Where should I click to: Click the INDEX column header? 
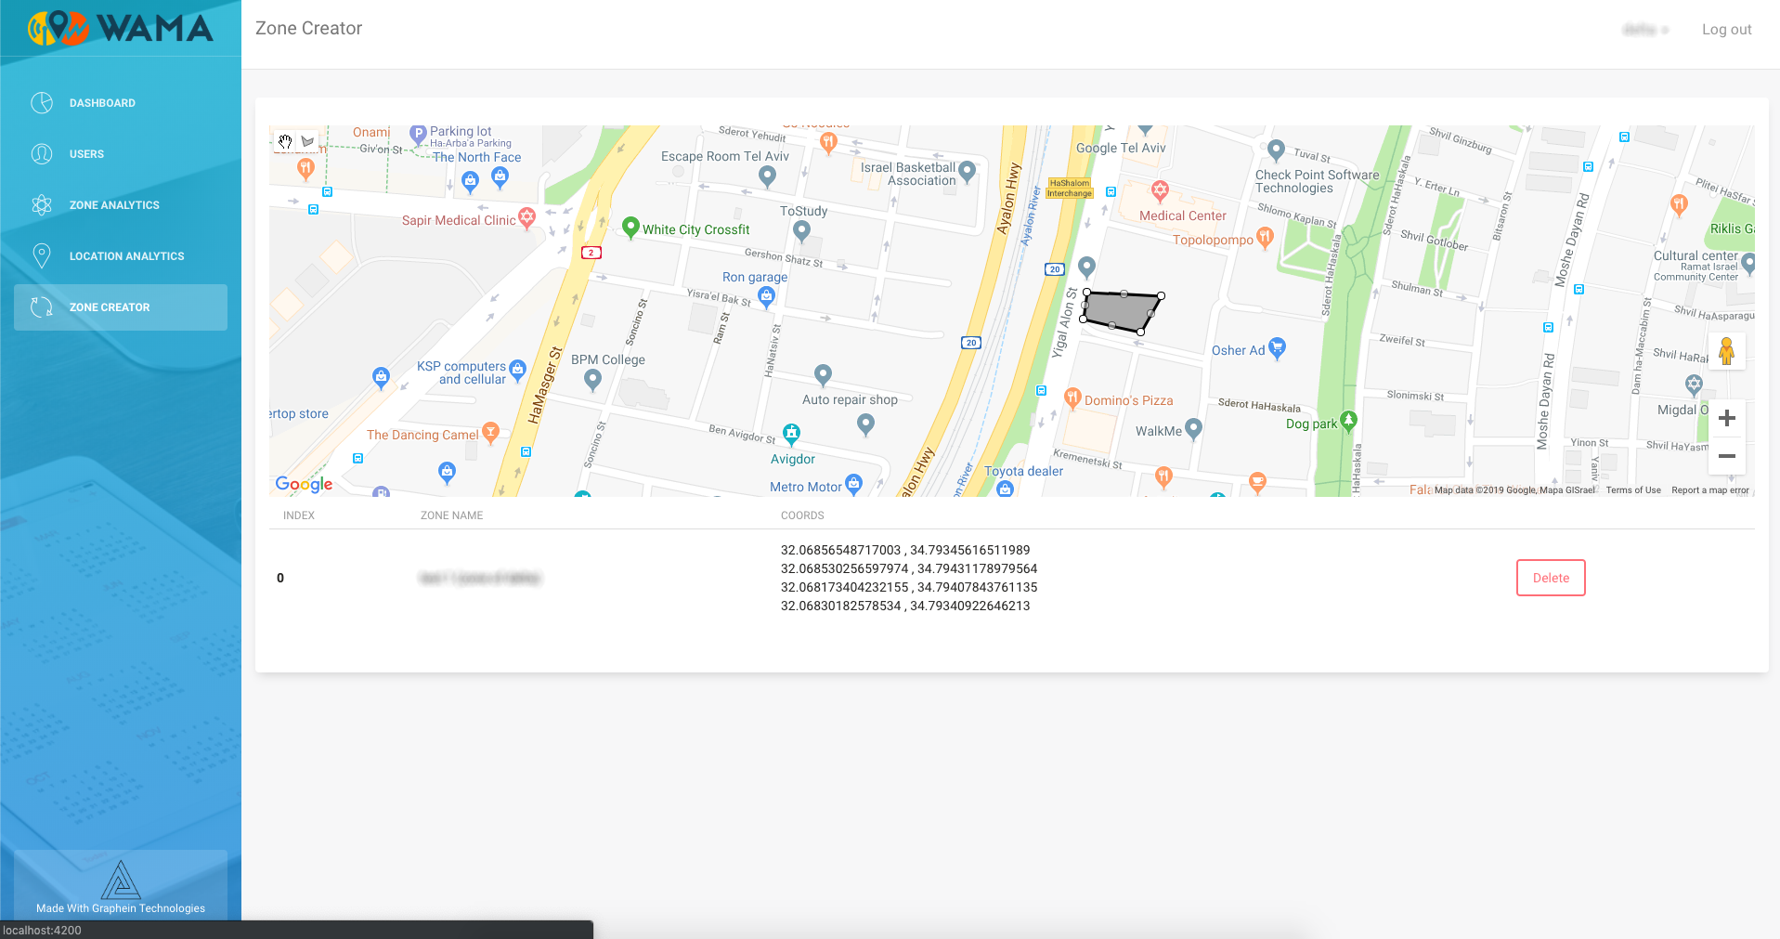tap(299, 515)
